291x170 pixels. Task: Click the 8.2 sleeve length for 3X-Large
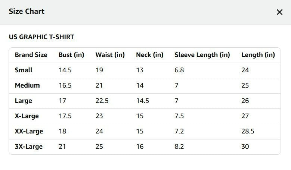click(179, 147)
